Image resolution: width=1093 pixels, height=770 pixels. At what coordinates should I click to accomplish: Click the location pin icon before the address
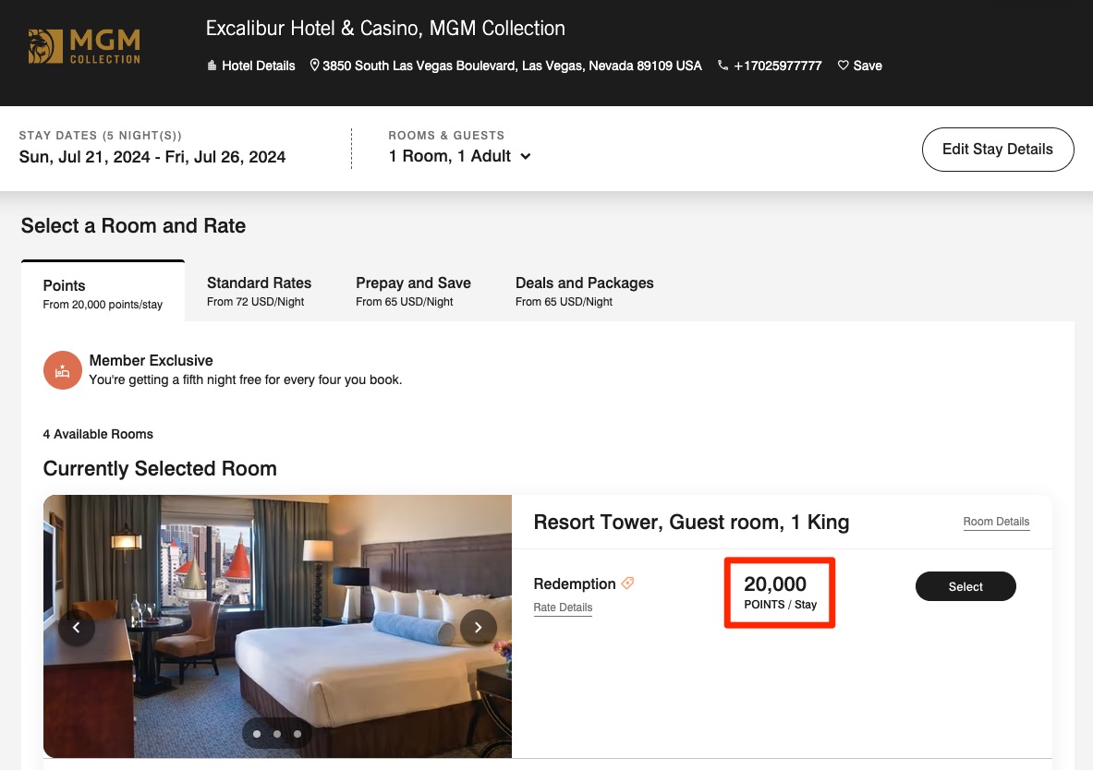click(x=315, y=66)
